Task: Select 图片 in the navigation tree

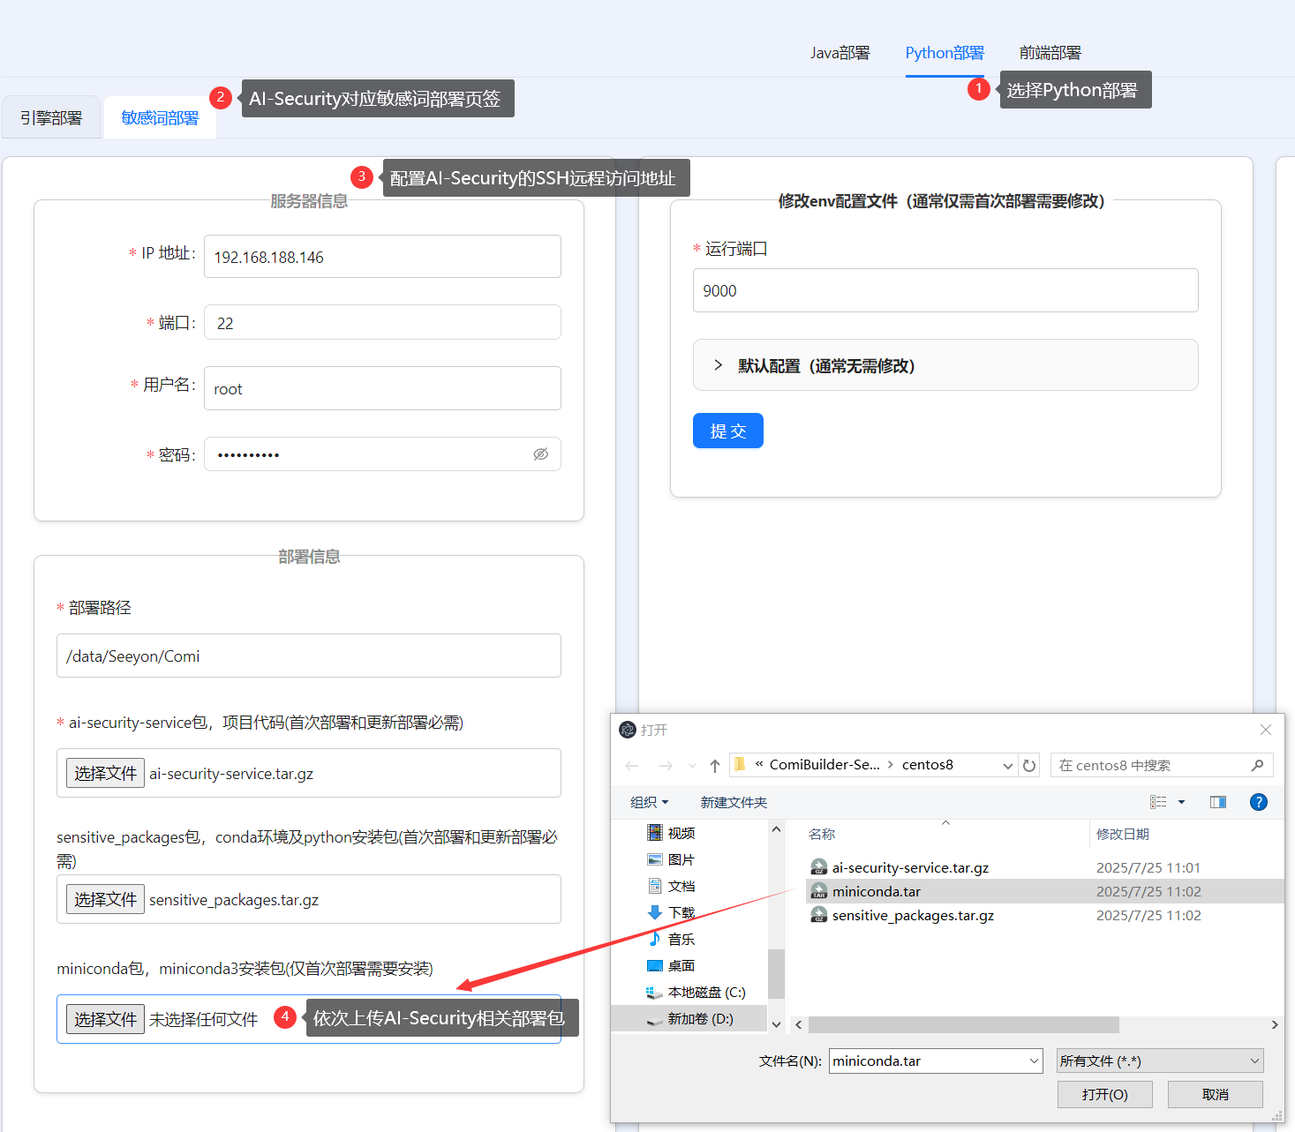Action: point(681,859)
